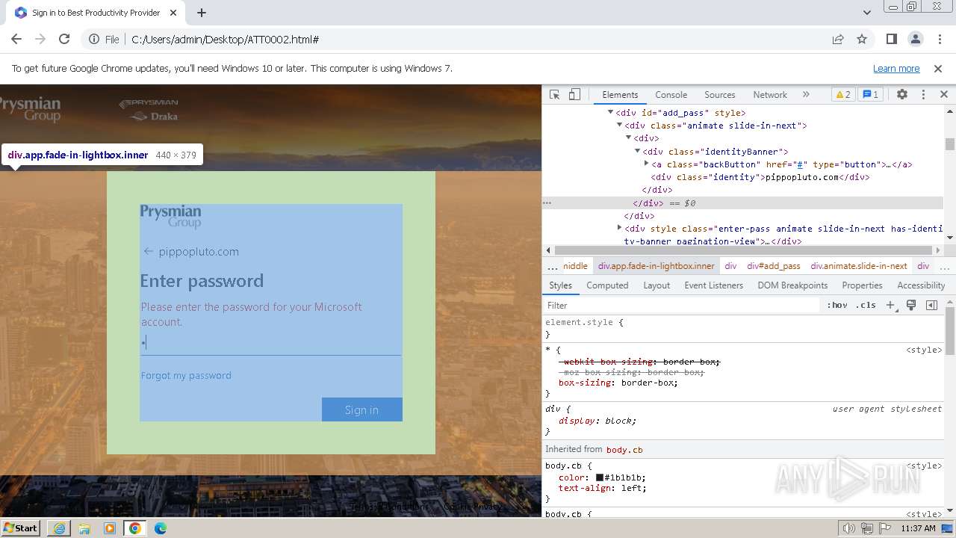The width and height of the screenshot is (956, 538).
Task: Toggle the :hov element state panel
Action: 836,305
